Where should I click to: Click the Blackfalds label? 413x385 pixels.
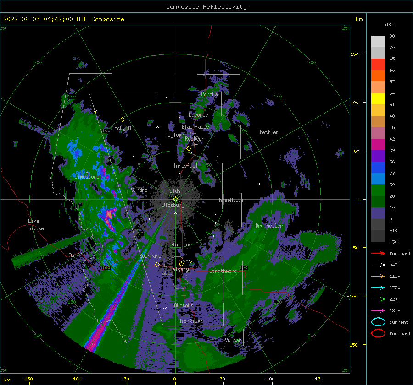195,127
